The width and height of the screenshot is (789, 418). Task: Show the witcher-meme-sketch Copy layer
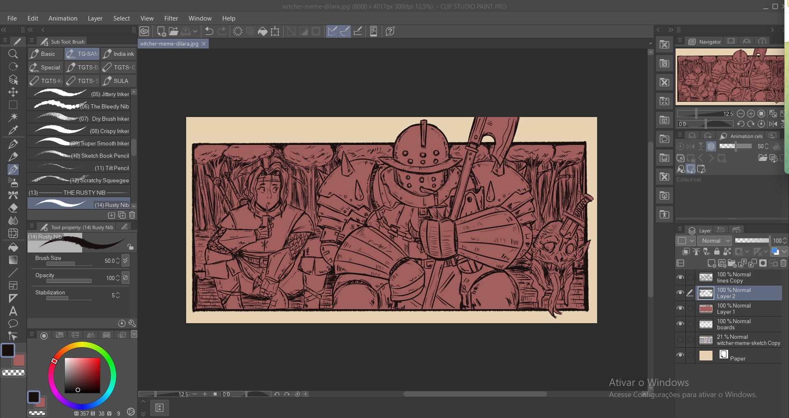(680, 340)
